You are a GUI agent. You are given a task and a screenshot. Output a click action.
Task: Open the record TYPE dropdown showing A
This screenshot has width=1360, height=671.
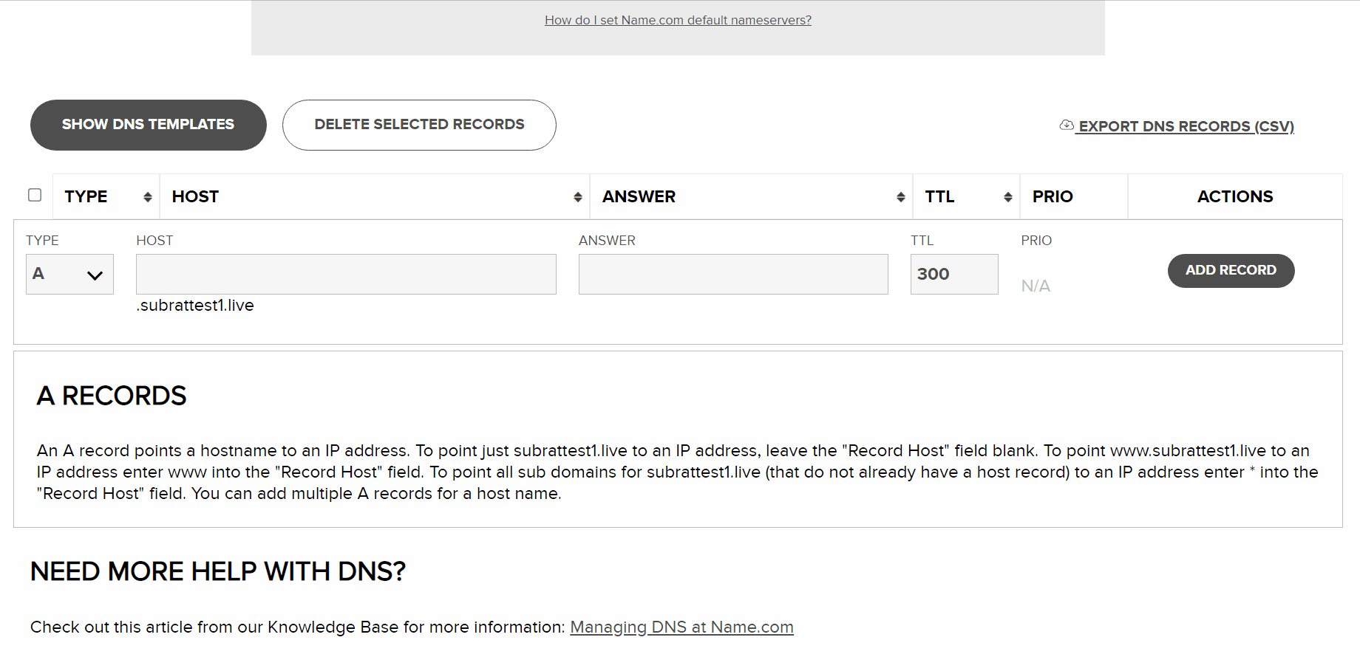69,274
